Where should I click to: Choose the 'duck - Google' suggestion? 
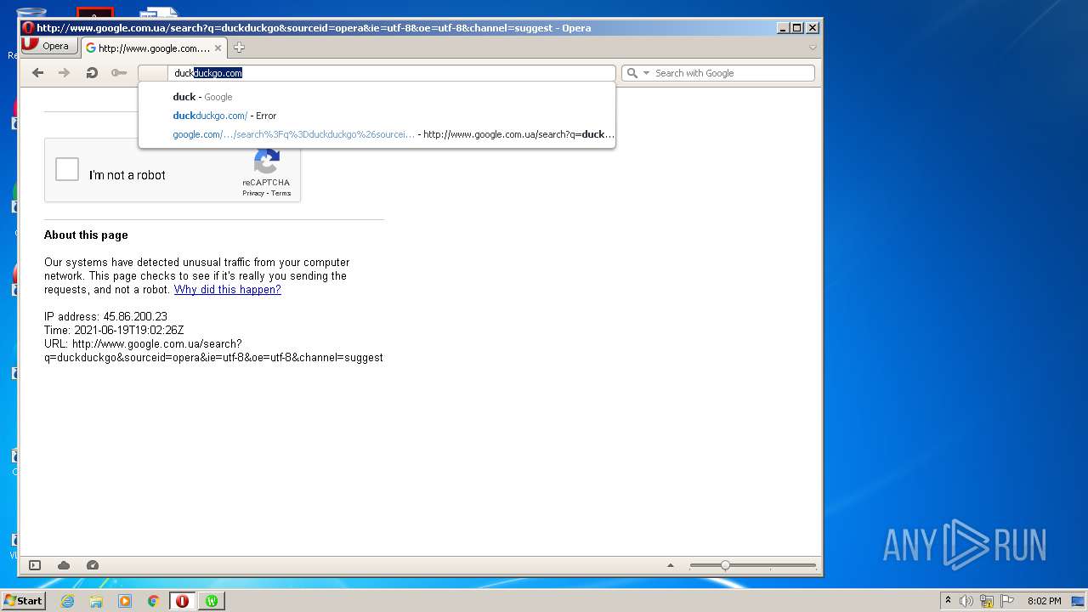point(377,97)
